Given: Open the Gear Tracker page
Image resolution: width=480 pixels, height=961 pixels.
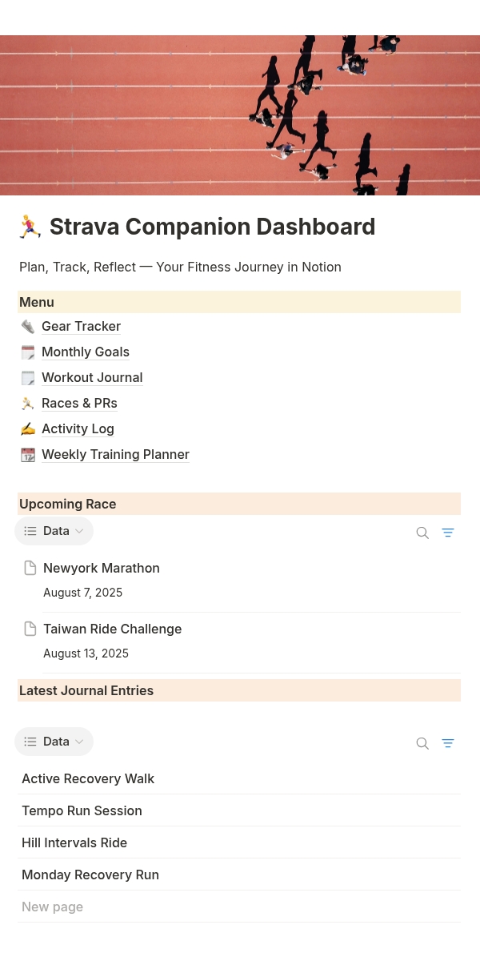Looking at the screenshot, I should click(x=81, y=326).
